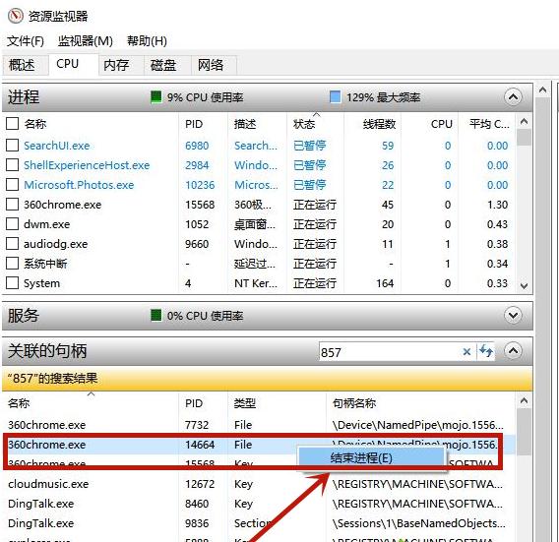The image size is (559, 542).
Task: Select Microsoft.Photos.exe process name
Action: coord(79,185)
